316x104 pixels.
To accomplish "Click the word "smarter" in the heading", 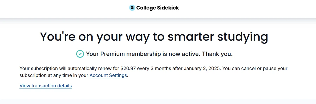I will (x=191, y=37).
